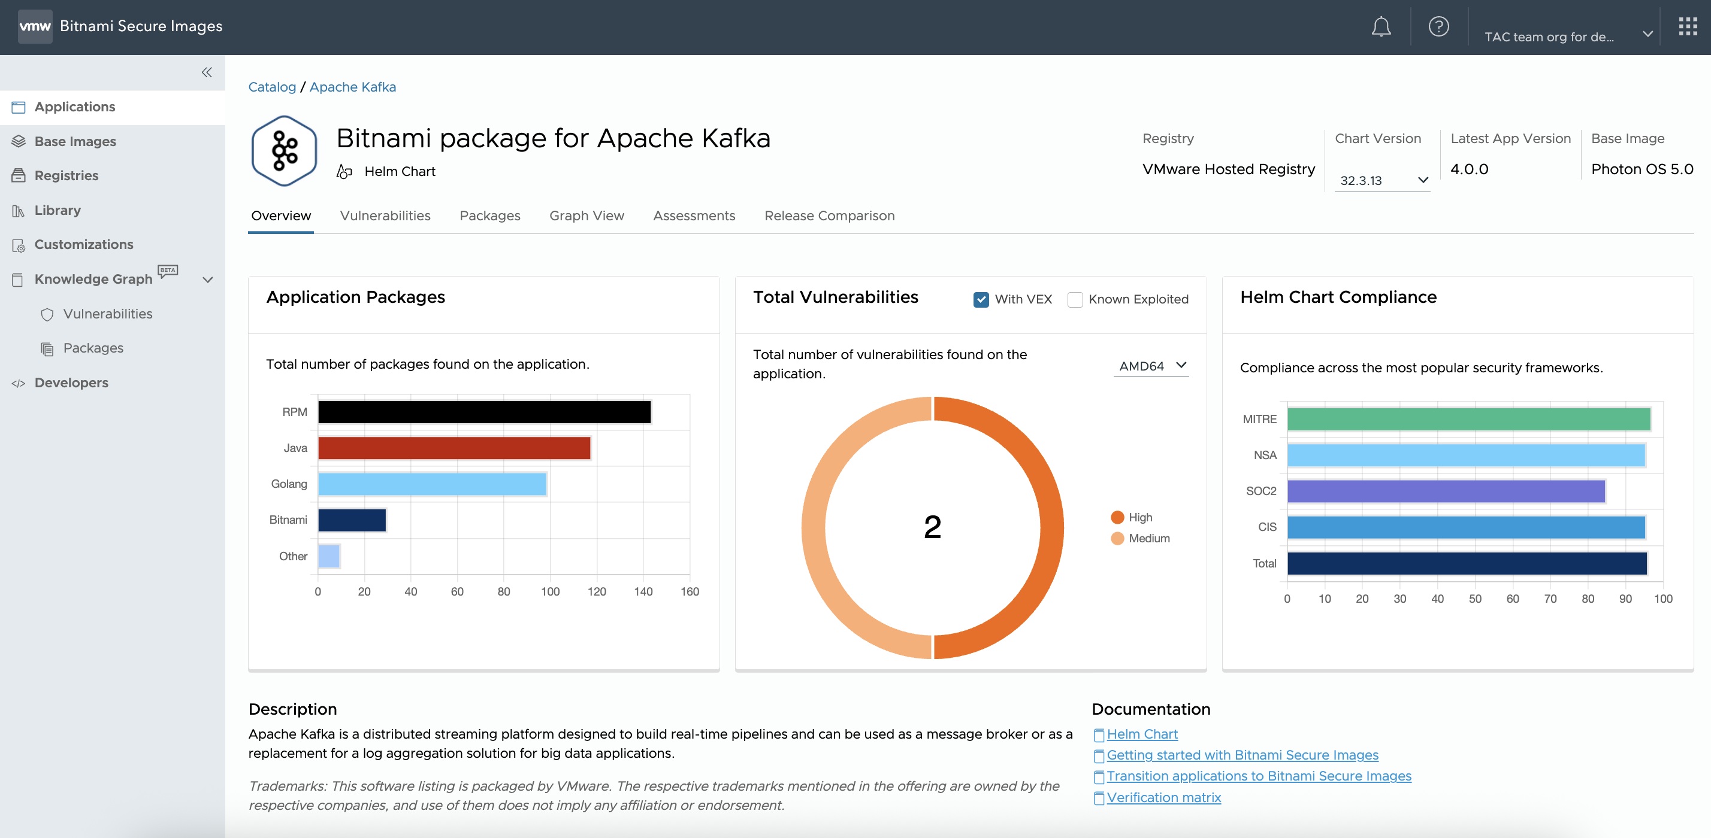Click the red Java packages bar
The height and width of the screenshot is (838, 1711).
(454, 448)
